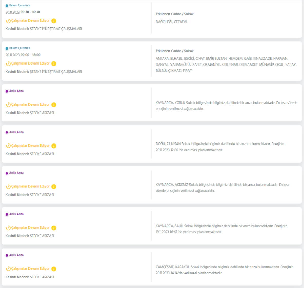Click the ÇAMÇEŞME, KARAKOL outage description text
The image size is (304, 288).
tap(224, 270)
